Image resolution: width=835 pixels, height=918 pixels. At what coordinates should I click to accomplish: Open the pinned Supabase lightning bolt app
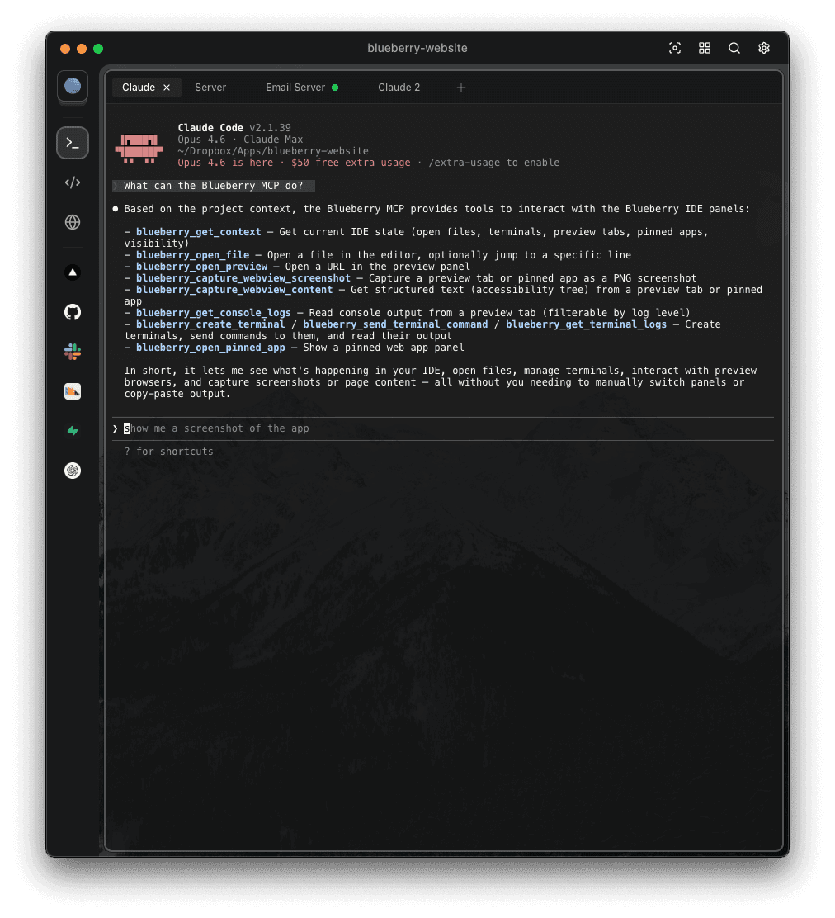coord(73,431)
